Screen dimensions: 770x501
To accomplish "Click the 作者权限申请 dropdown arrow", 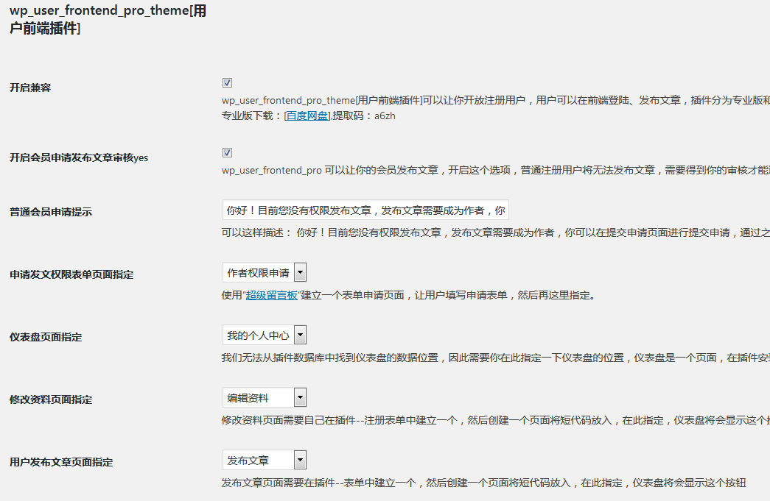I will click(x=299, y=271).
